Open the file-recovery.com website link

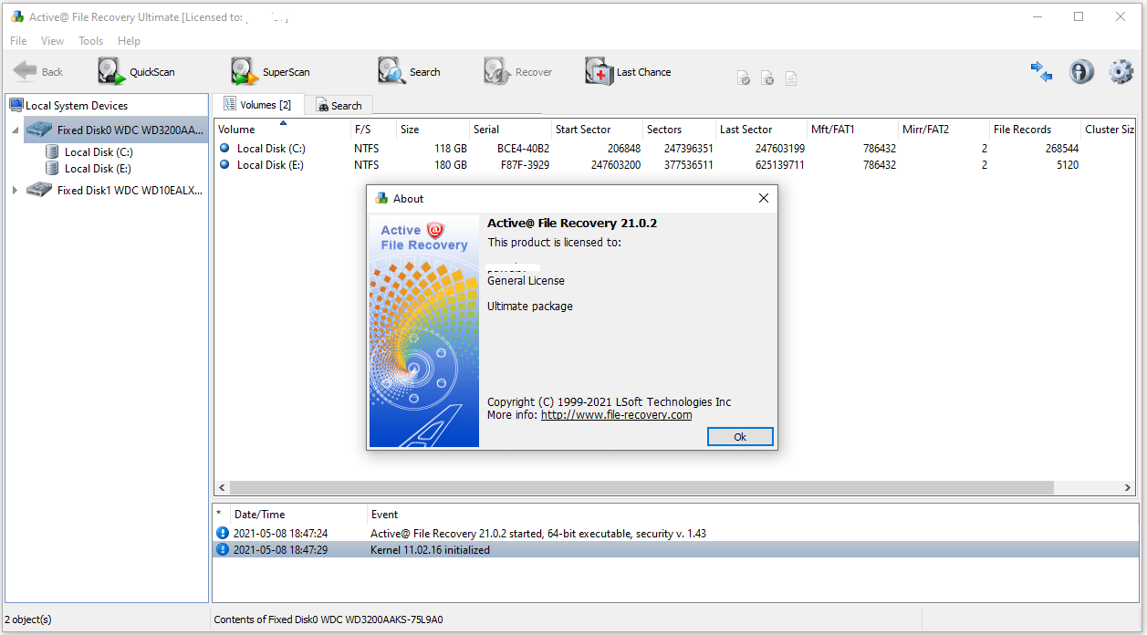(616, 414)
